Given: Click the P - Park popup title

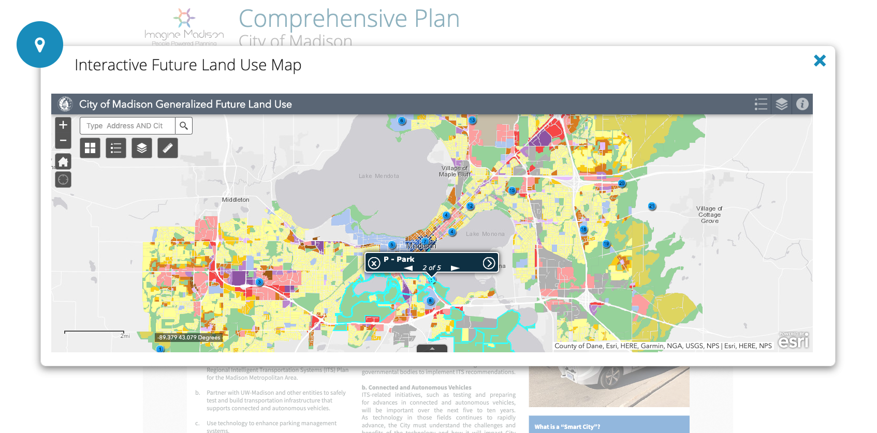Looking at the screenshot, I should coord(399,259).
